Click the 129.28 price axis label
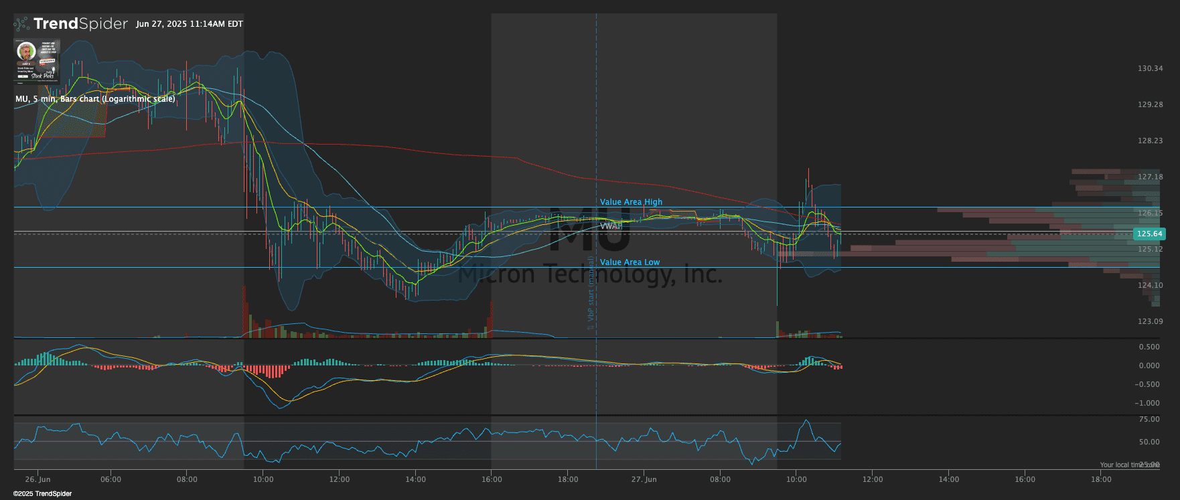Viewport: 1180px width, 500px height. point(1150,104)
